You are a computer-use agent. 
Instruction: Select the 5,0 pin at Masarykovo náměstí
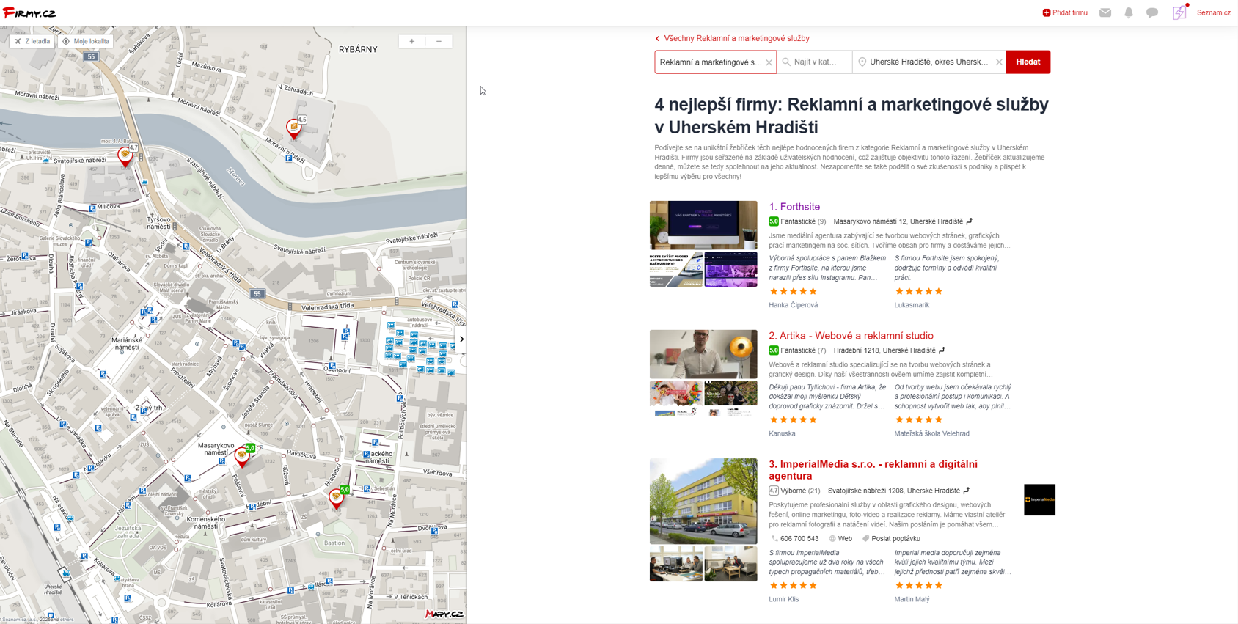[x=243, y=456]
